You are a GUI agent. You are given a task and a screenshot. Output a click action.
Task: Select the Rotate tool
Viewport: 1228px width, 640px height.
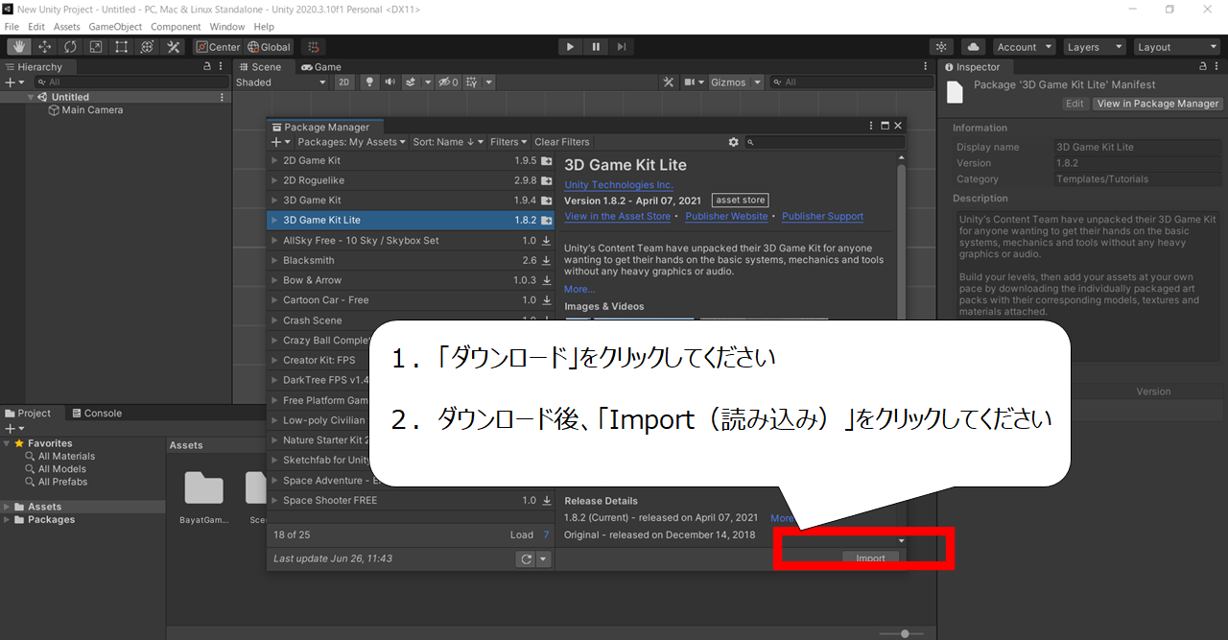coord(70,46)
